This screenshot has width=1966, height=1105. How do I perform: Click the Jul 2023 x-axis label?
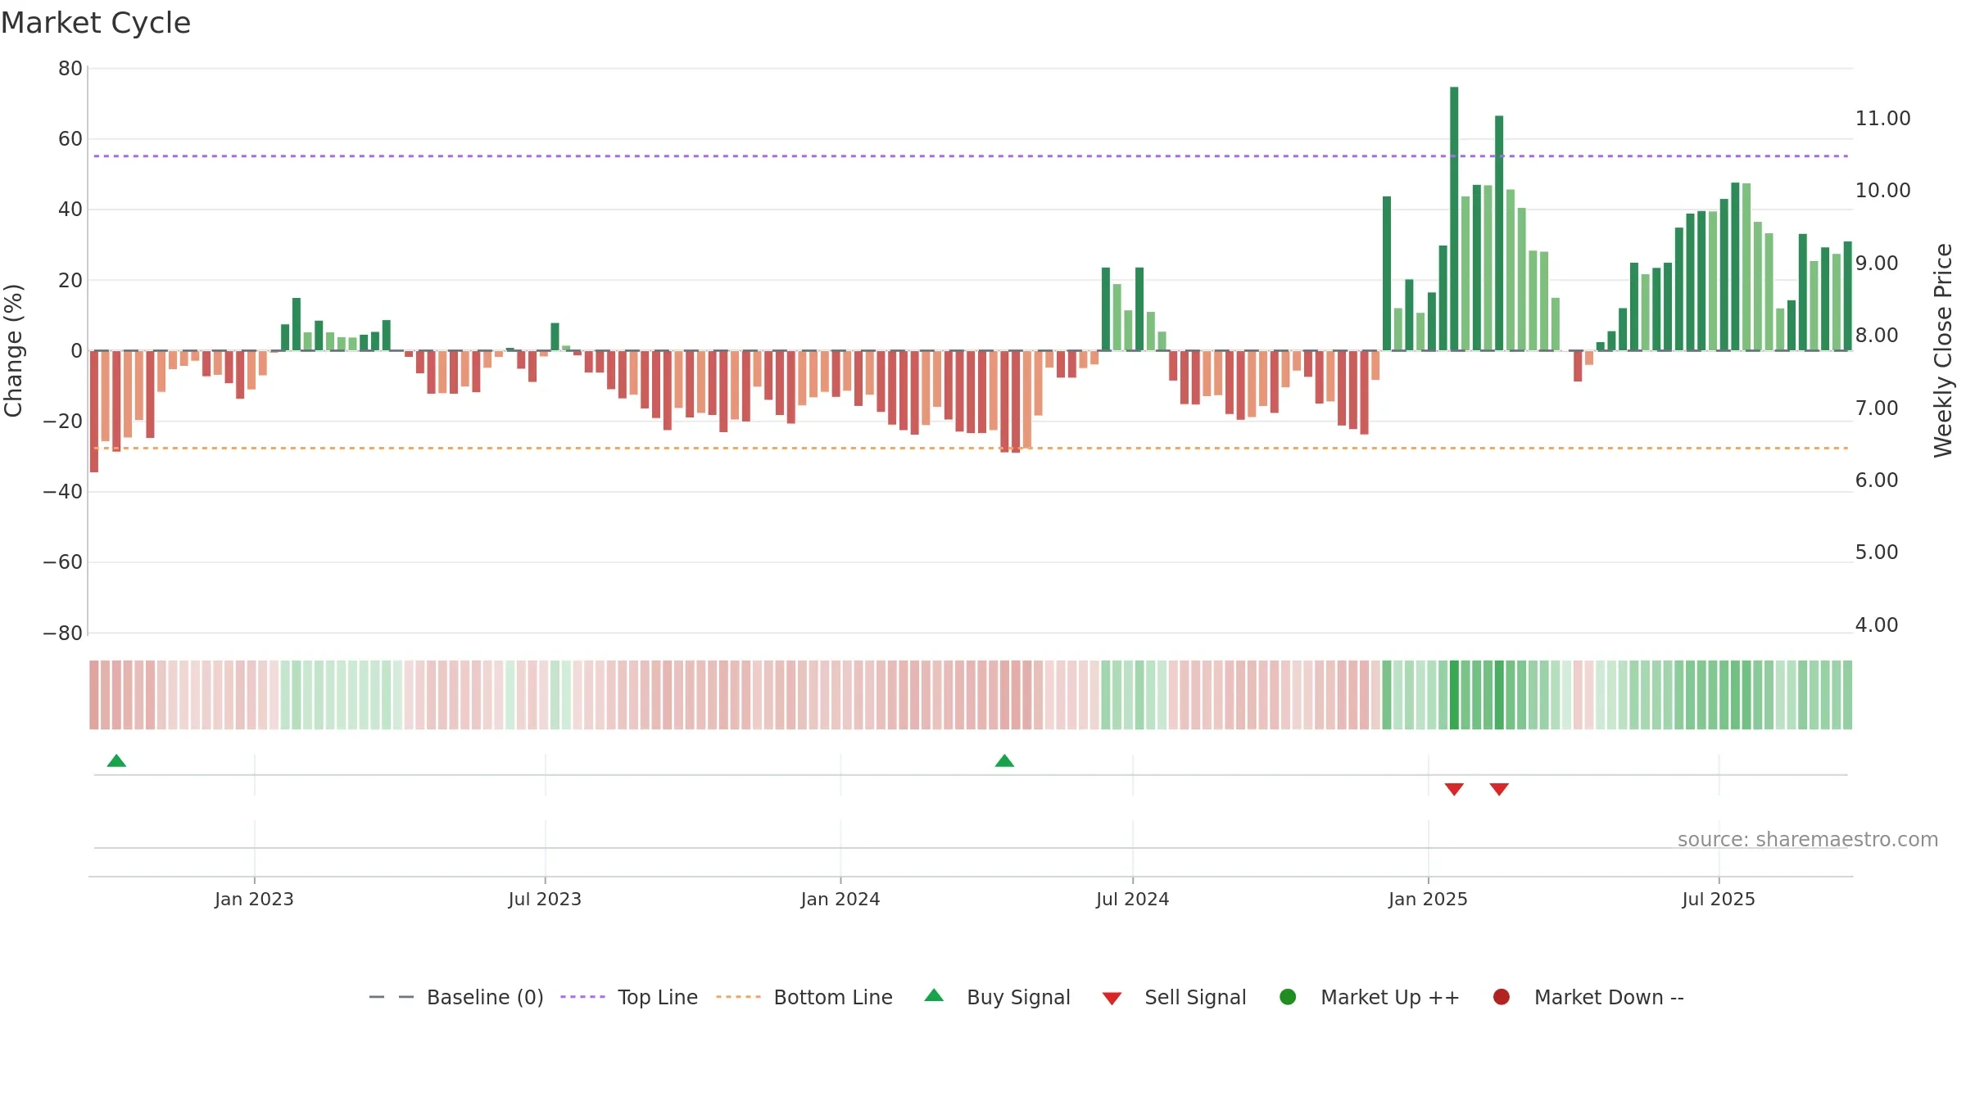(x=545, y=899)
